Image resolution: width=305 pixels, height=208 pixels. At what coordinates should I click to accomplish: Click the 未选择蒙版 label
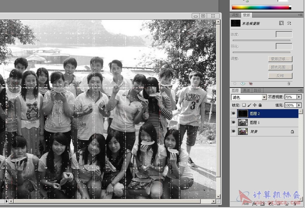coord(251,24)
